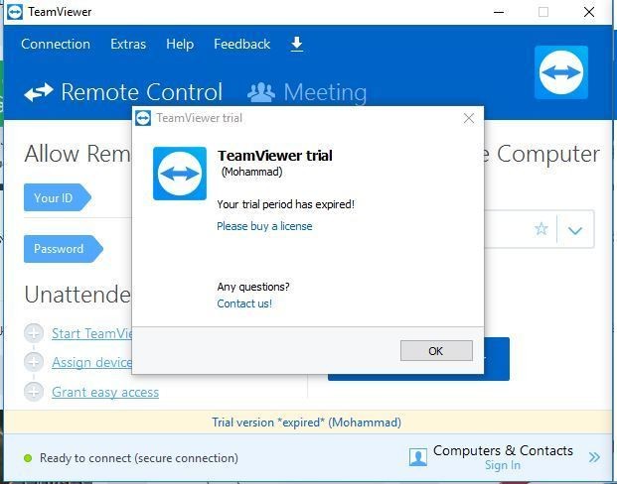The height and width of the screenshot is (484, 617).
Task: Click the Password label
Action: coord(64,249)
